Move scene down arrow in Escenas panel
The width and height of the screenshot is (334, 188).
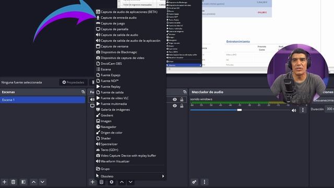[42, 182]
